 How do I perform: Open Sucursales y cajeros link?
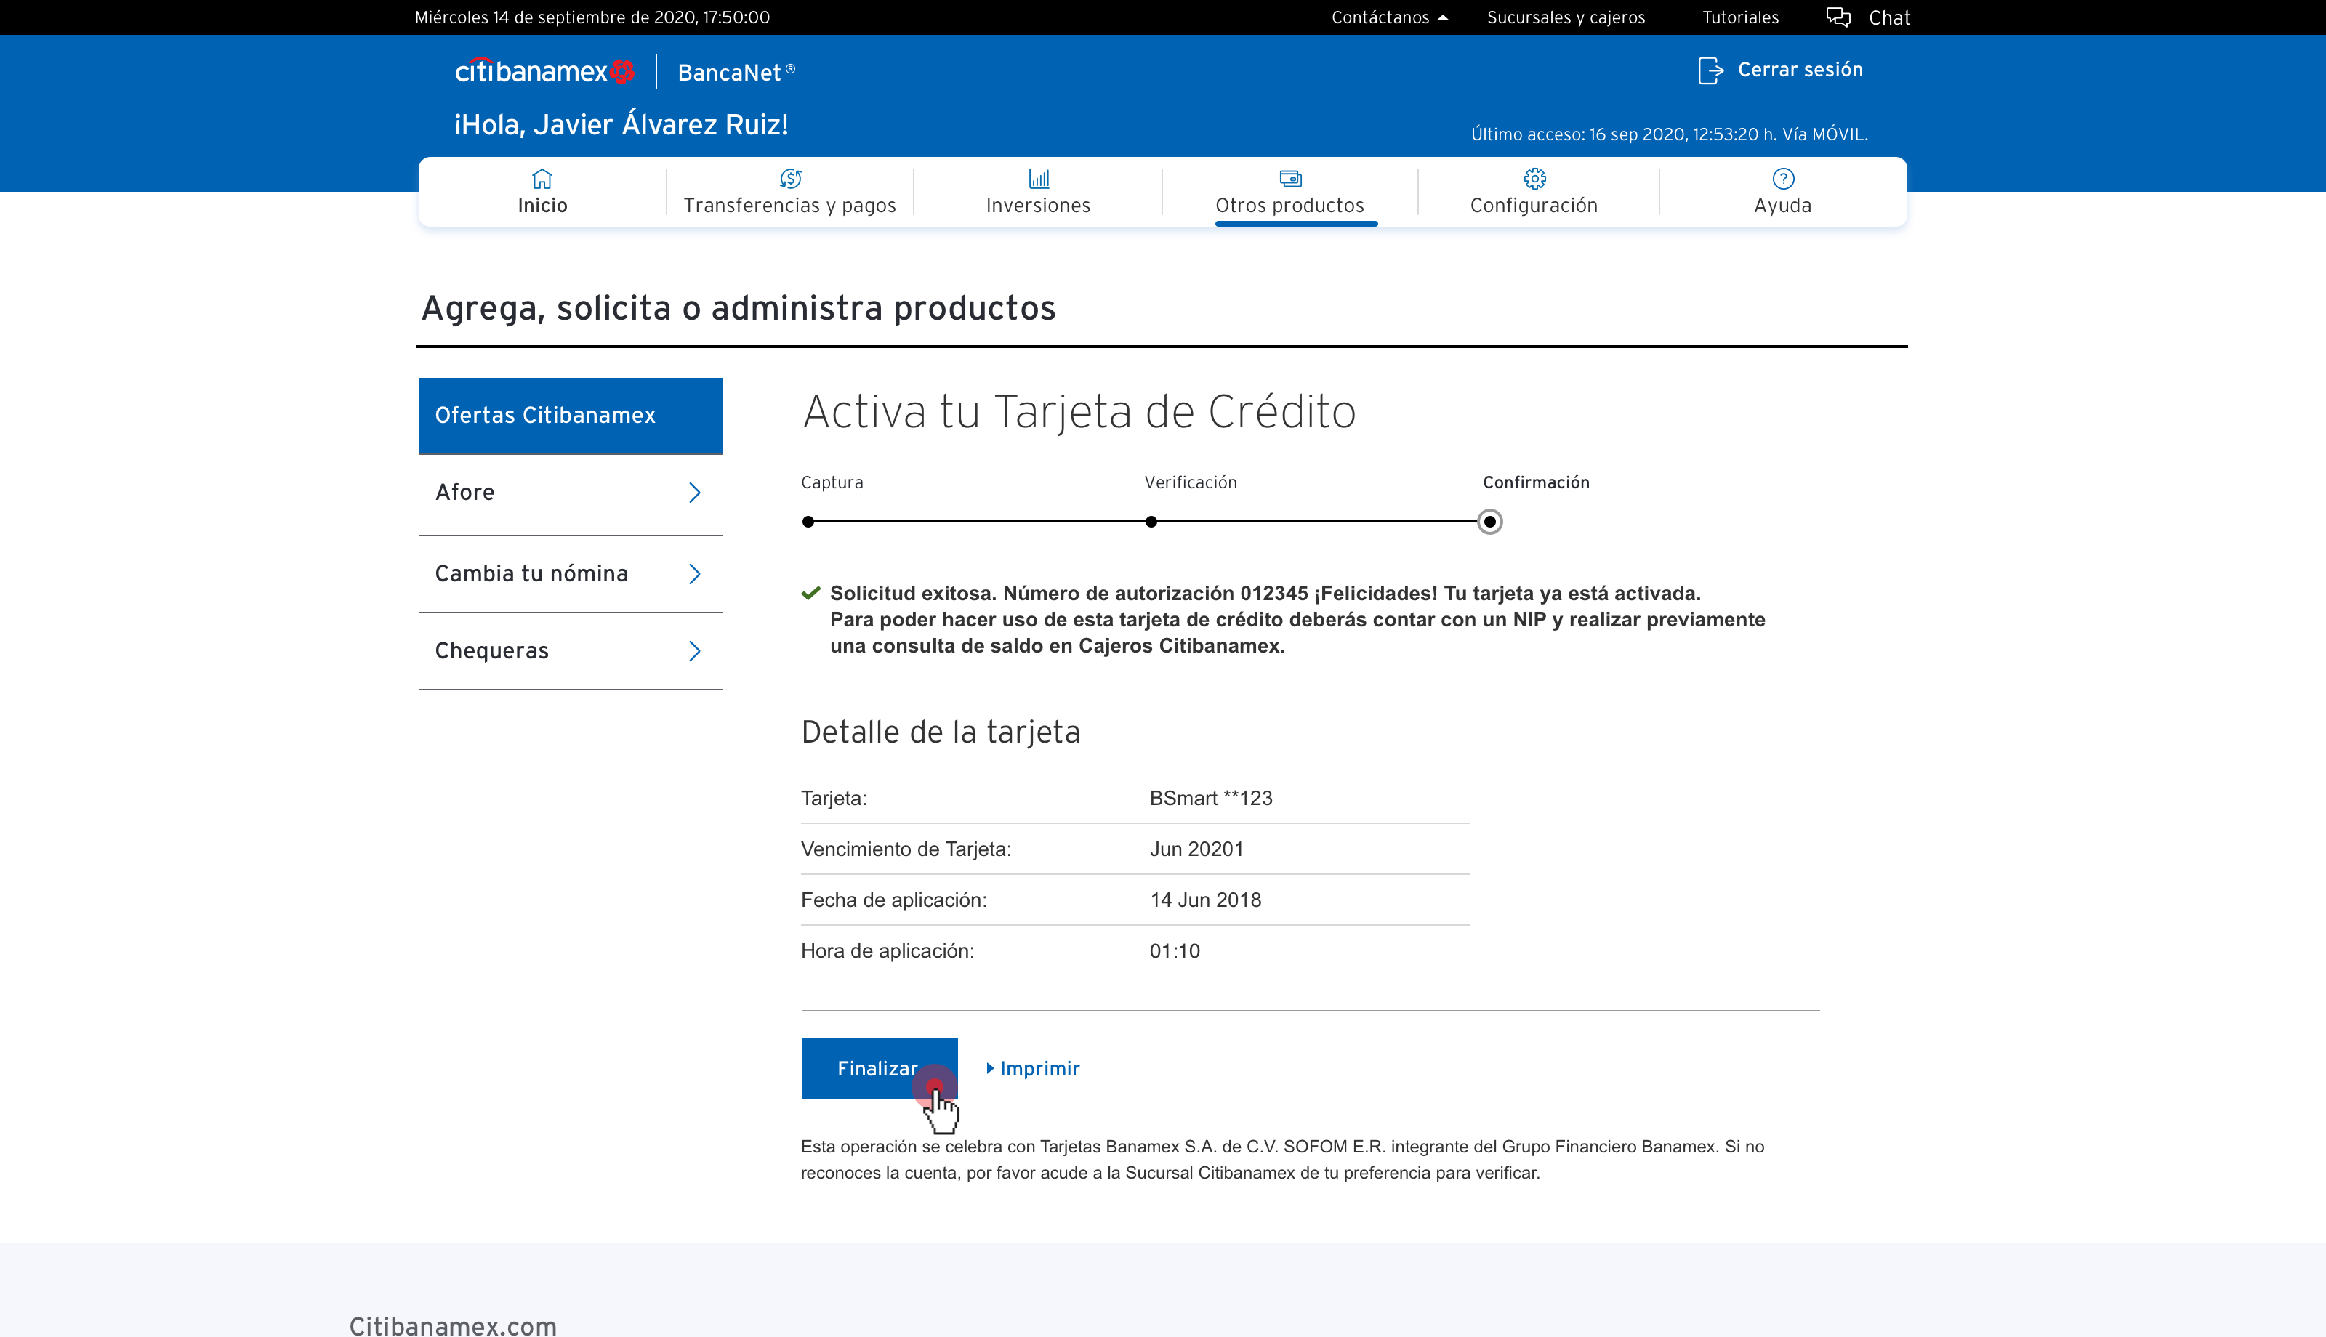1566,17
